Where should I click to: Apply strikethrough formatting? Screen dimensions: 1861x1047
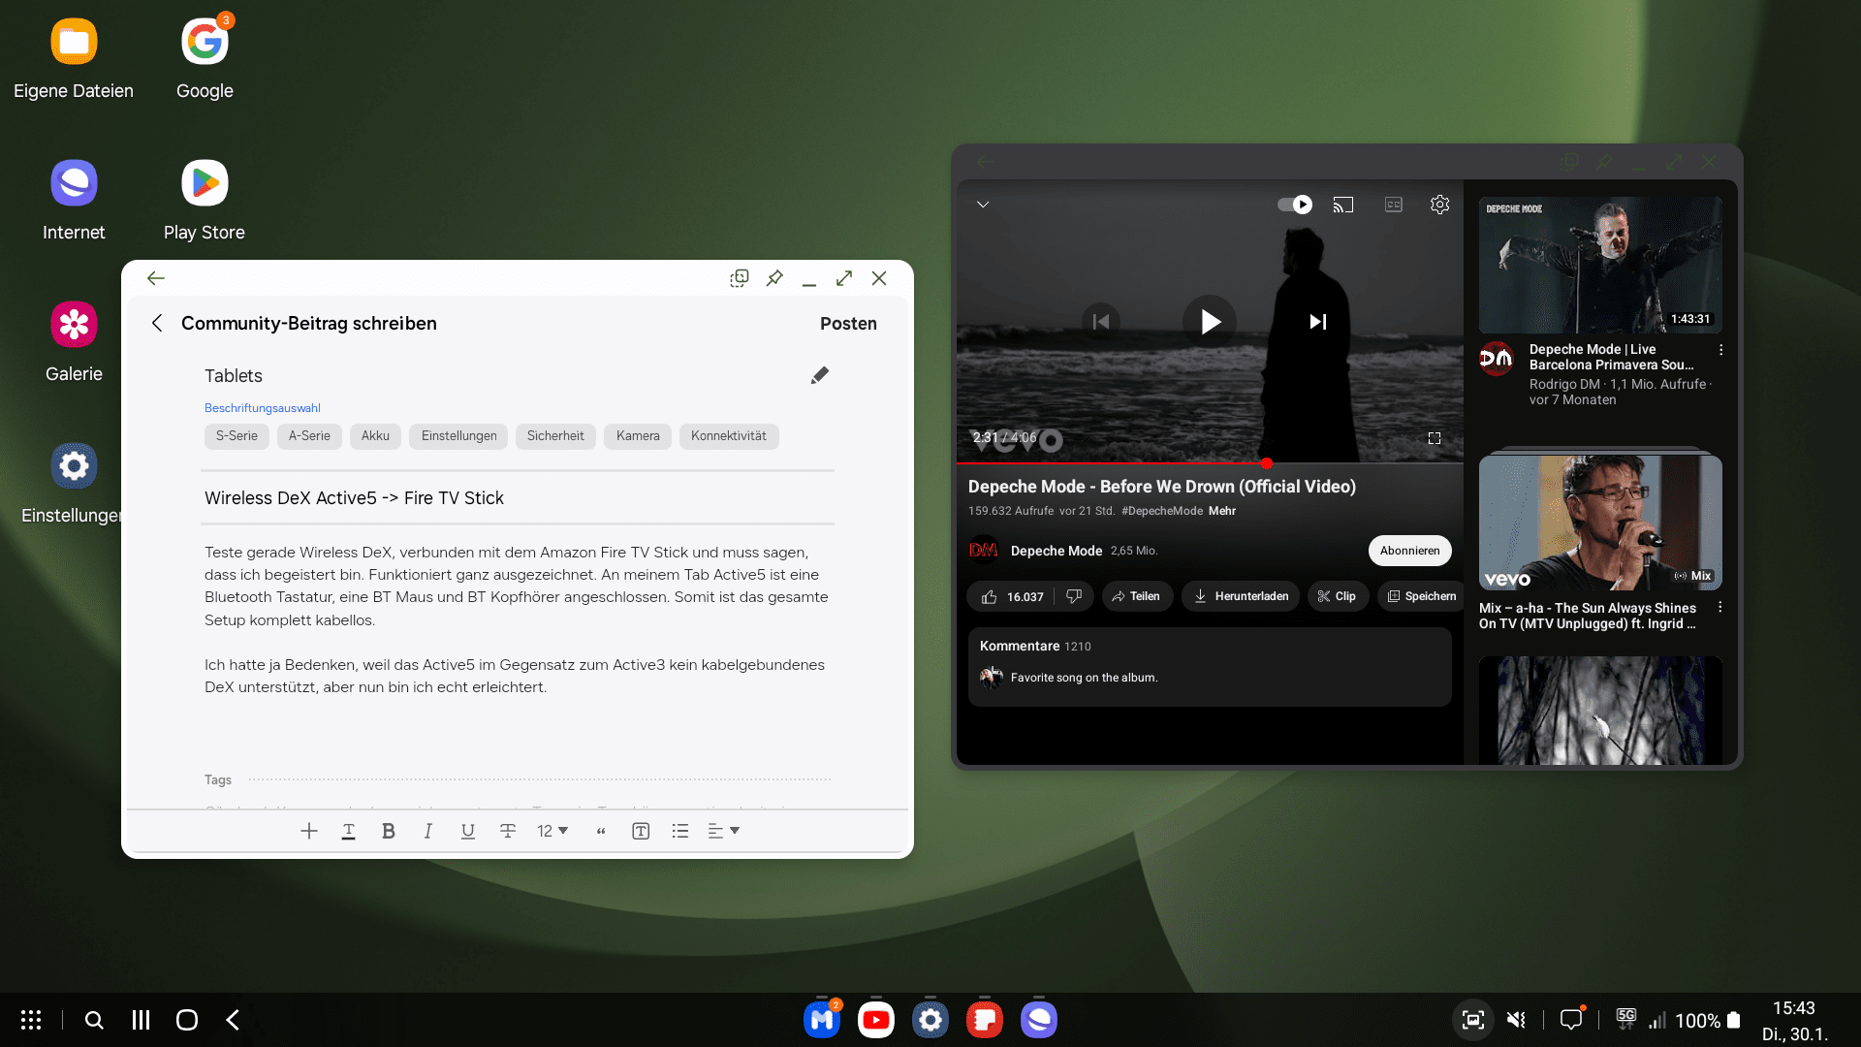click(507, 831)
